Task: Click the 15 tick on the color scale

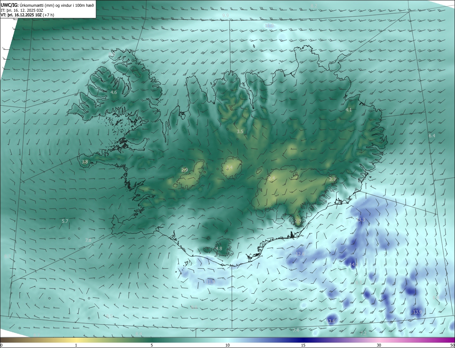Action: (303, 345)
